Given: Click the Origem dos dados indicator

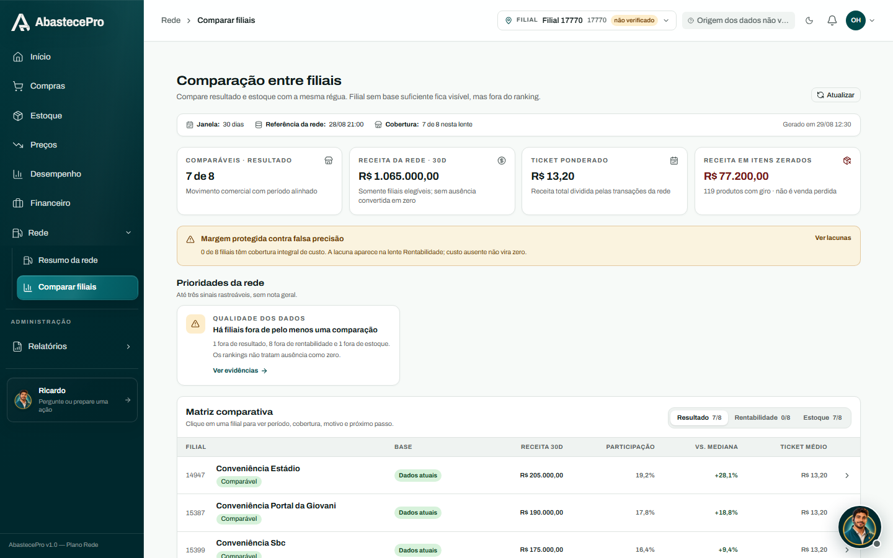Looking at the screenshot, I should pos(738,20).
